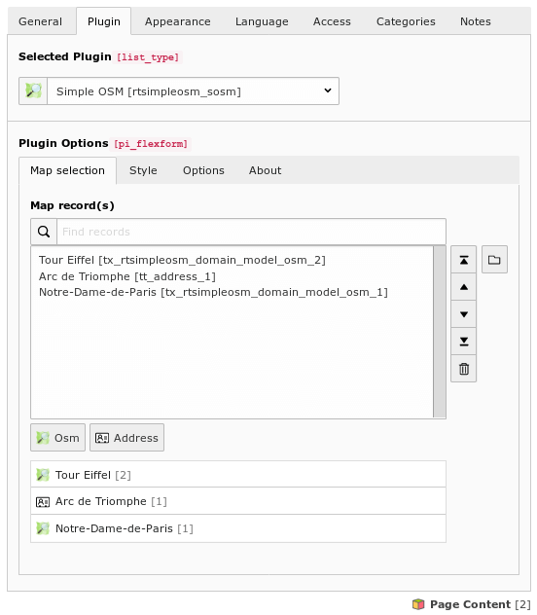537x615 pixels.
Task: Open the Selected Plugin dropdown
Action: (x=193, y=91)
